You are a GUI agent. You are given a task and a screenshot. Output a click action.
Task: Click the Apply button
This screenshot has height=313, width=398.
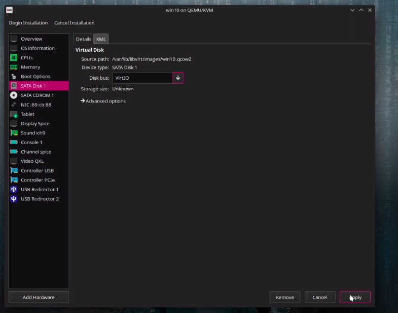[x=355, y=297]
